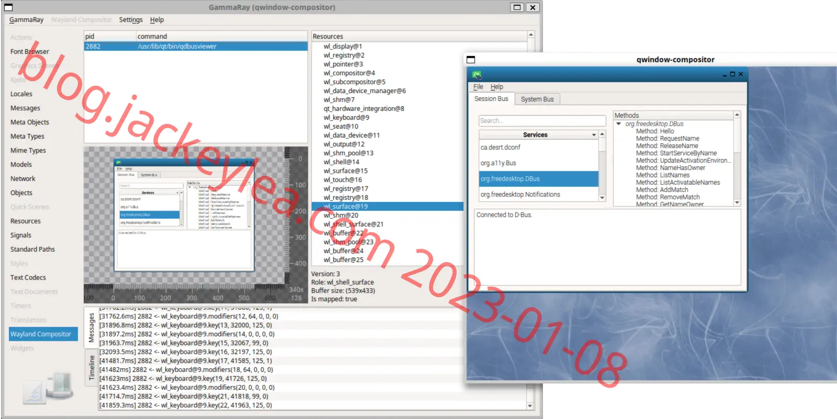Click the Methods list scroll-down arrow

[x=737, y=202]
